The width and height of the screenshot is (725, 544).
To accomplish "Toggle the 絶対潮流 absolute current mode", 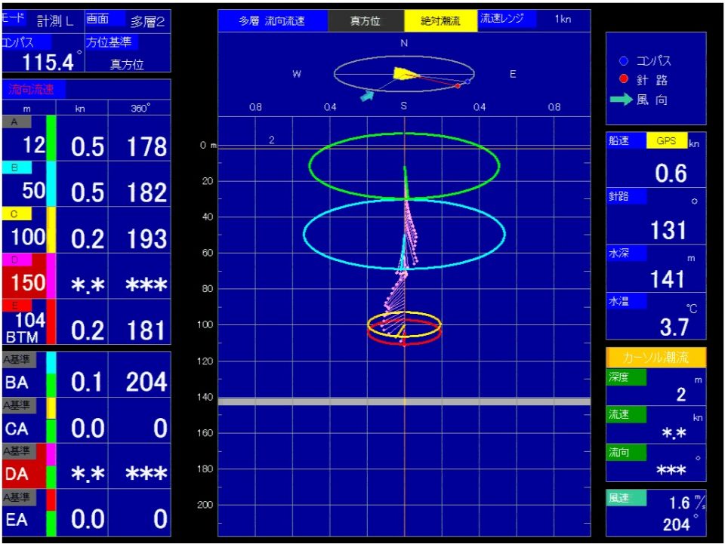I will click(x=440, y=21).
